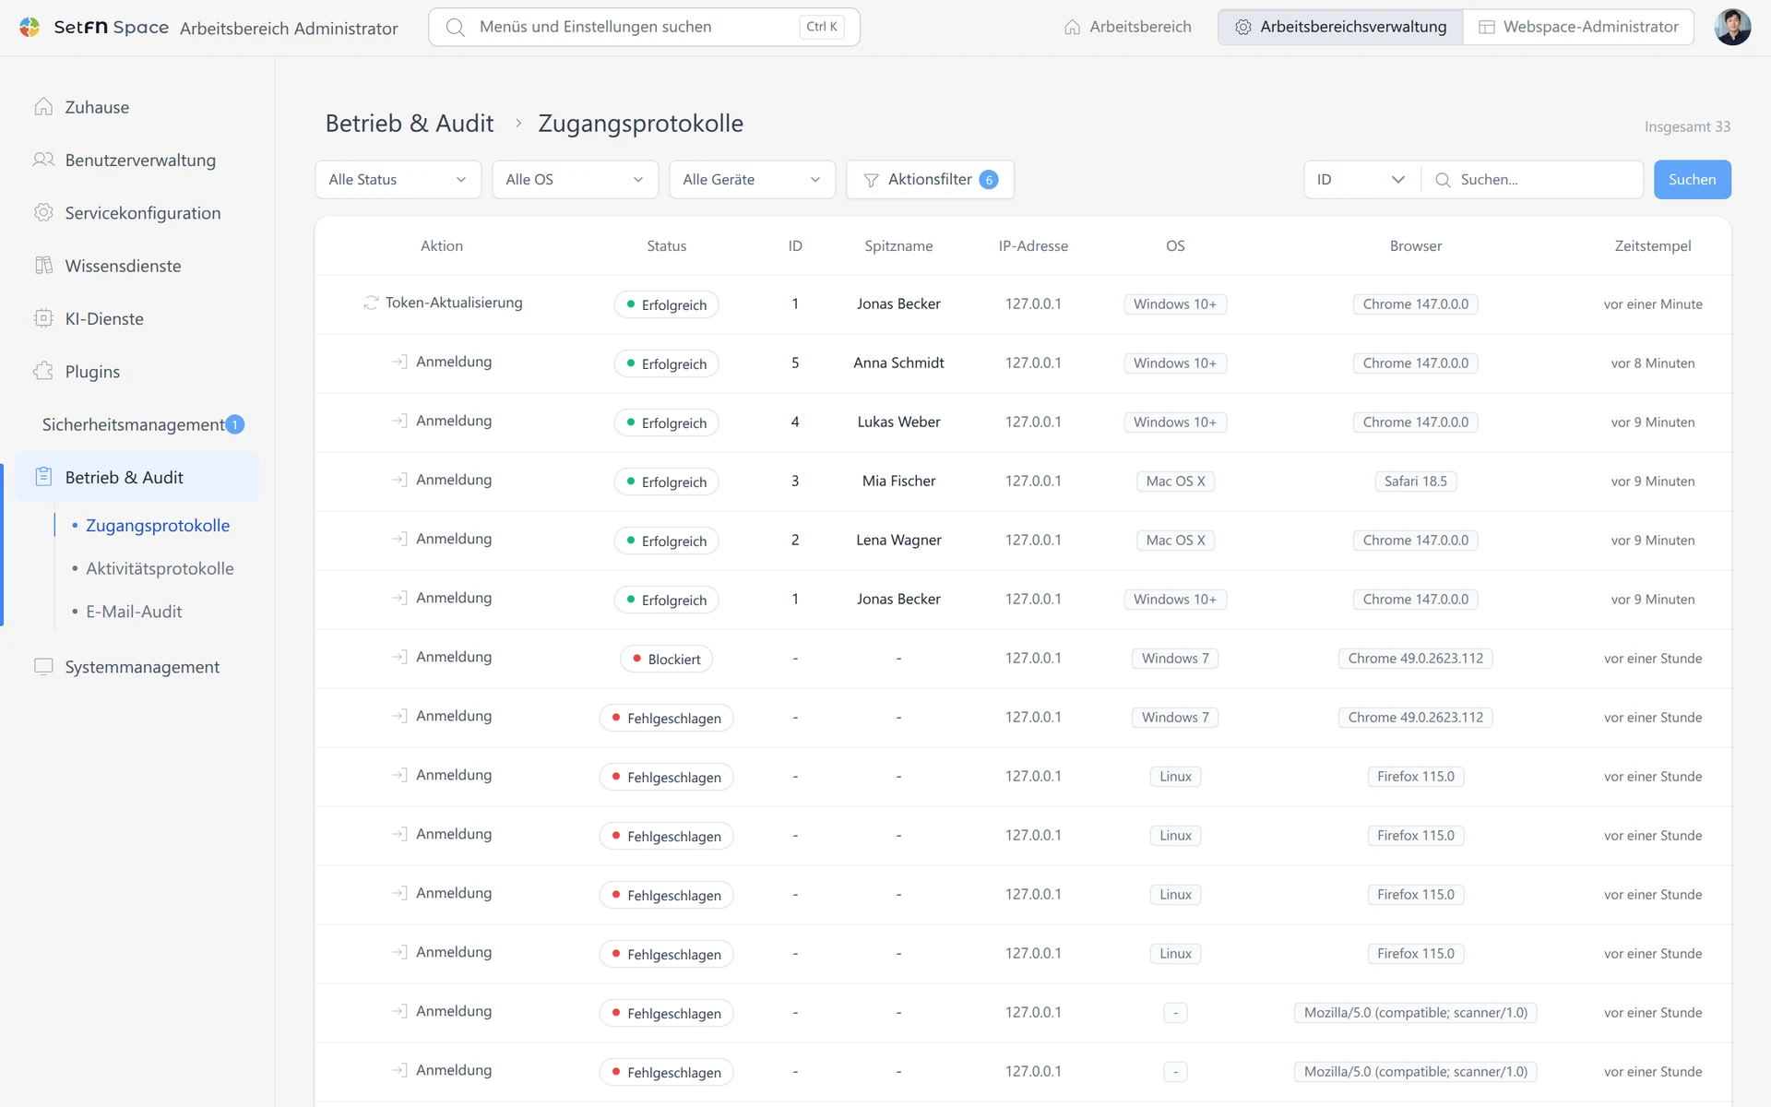Viewport: 1771px width, 1107px height.
Task: Open the Arbeitsbereich tab
Action: tap(1127, 27)
